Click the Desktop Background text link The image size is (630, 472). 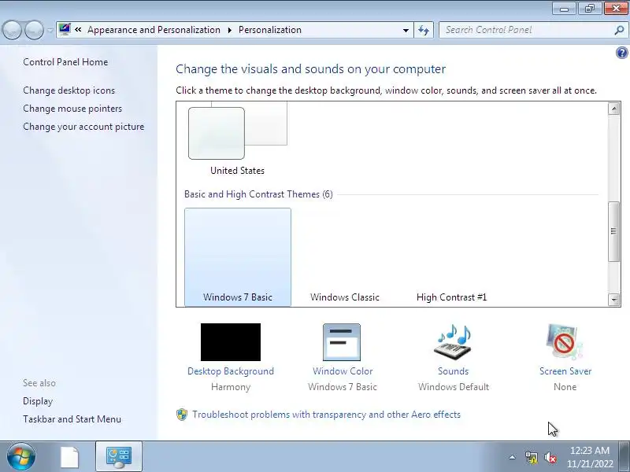231,371
